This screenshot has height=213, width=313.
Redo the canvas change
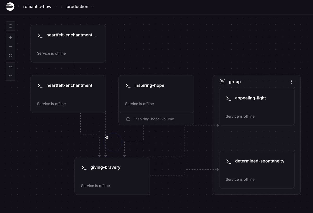(x=10, y=76)
